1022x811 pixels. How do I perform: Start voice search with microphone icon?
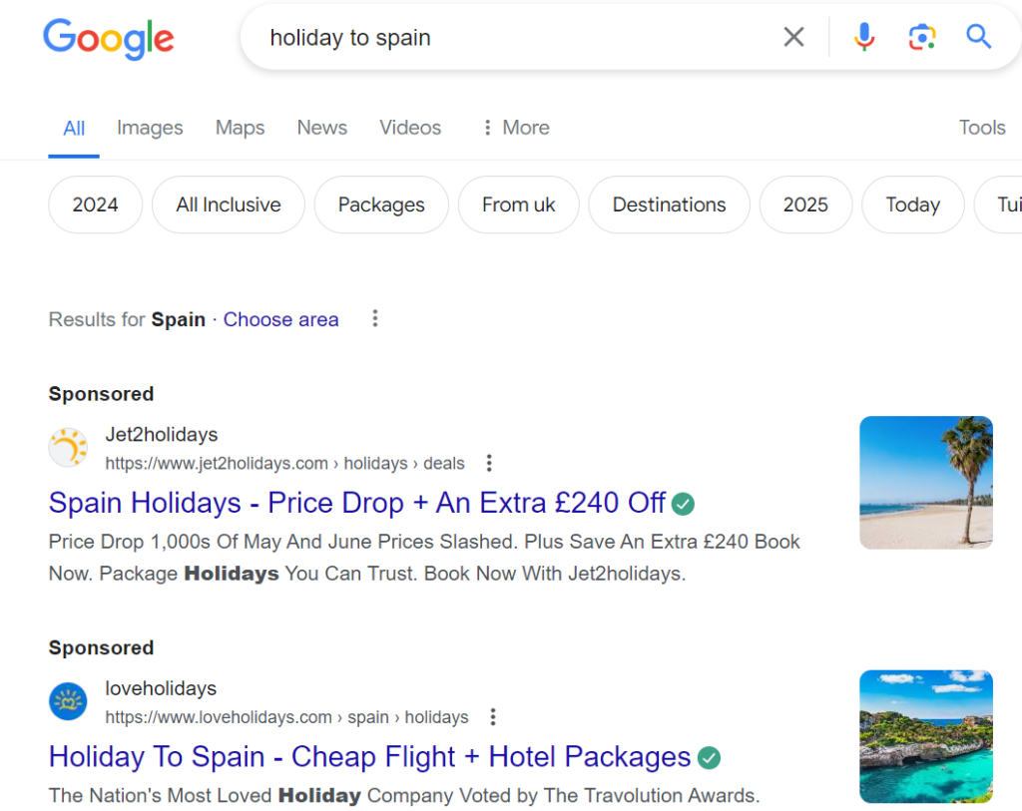[864, 37]
